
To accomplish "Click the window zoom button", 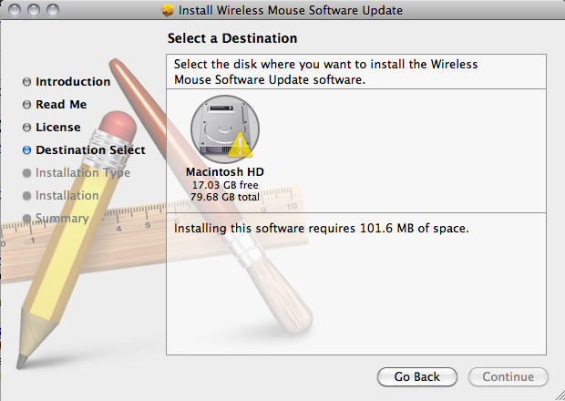I will [53, 10].
